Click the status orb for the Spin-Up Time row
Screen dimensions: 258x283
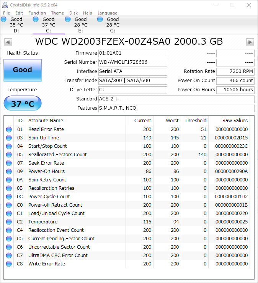9,138
